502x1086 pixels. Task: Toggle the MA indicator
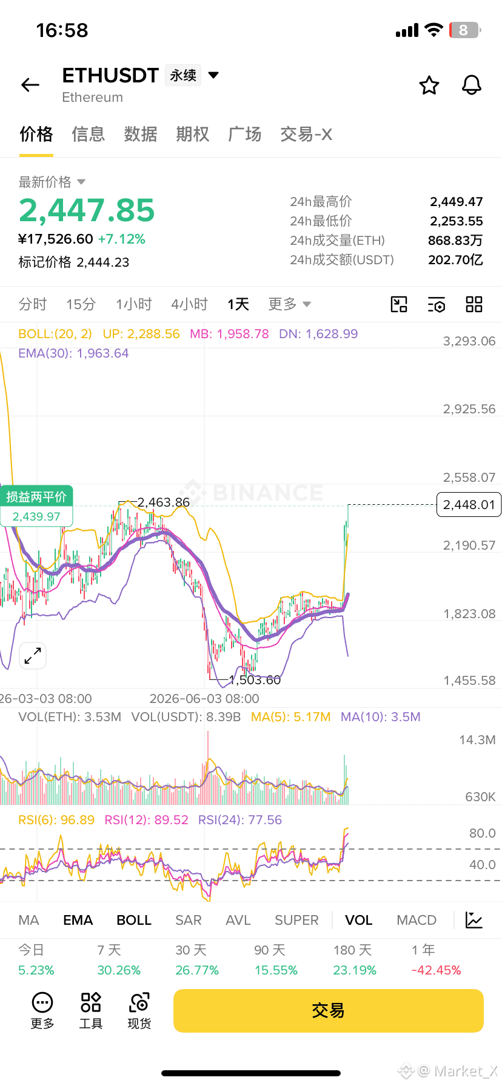click(x=28, y=920)
